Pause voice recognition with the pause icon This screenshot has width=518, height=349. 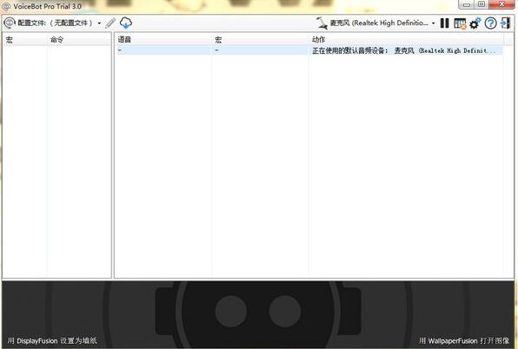[x=445, y=23]
